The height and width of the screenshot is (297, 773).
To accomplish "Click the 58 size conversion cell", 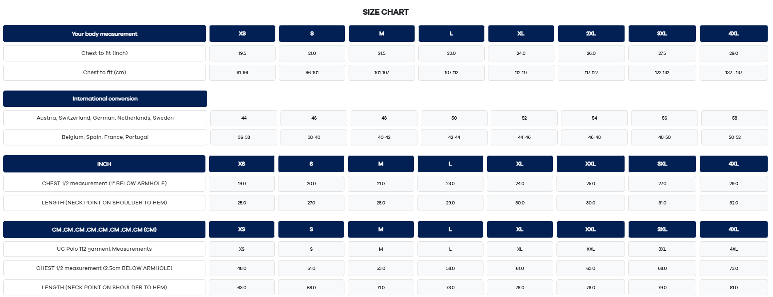I will click(734, 118).
